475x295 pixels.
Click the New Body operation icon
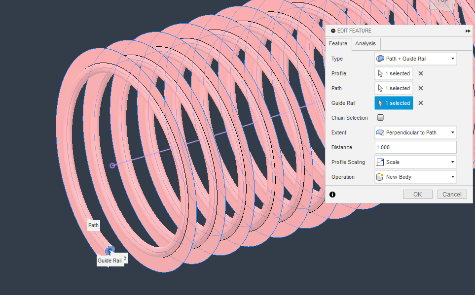[380, 176]
